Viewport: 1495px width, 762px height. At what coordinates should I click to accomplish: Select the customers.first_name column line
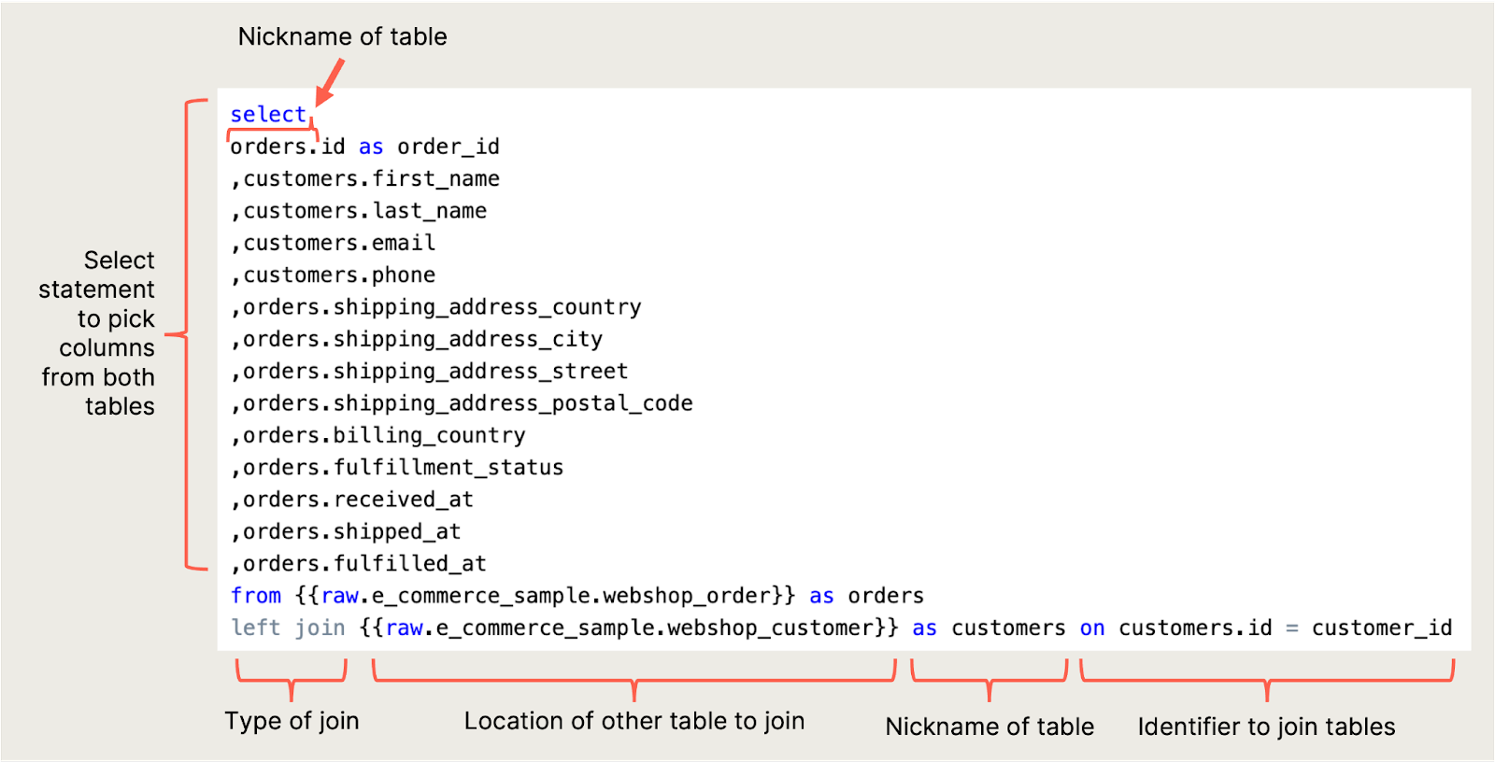[365, 178]
